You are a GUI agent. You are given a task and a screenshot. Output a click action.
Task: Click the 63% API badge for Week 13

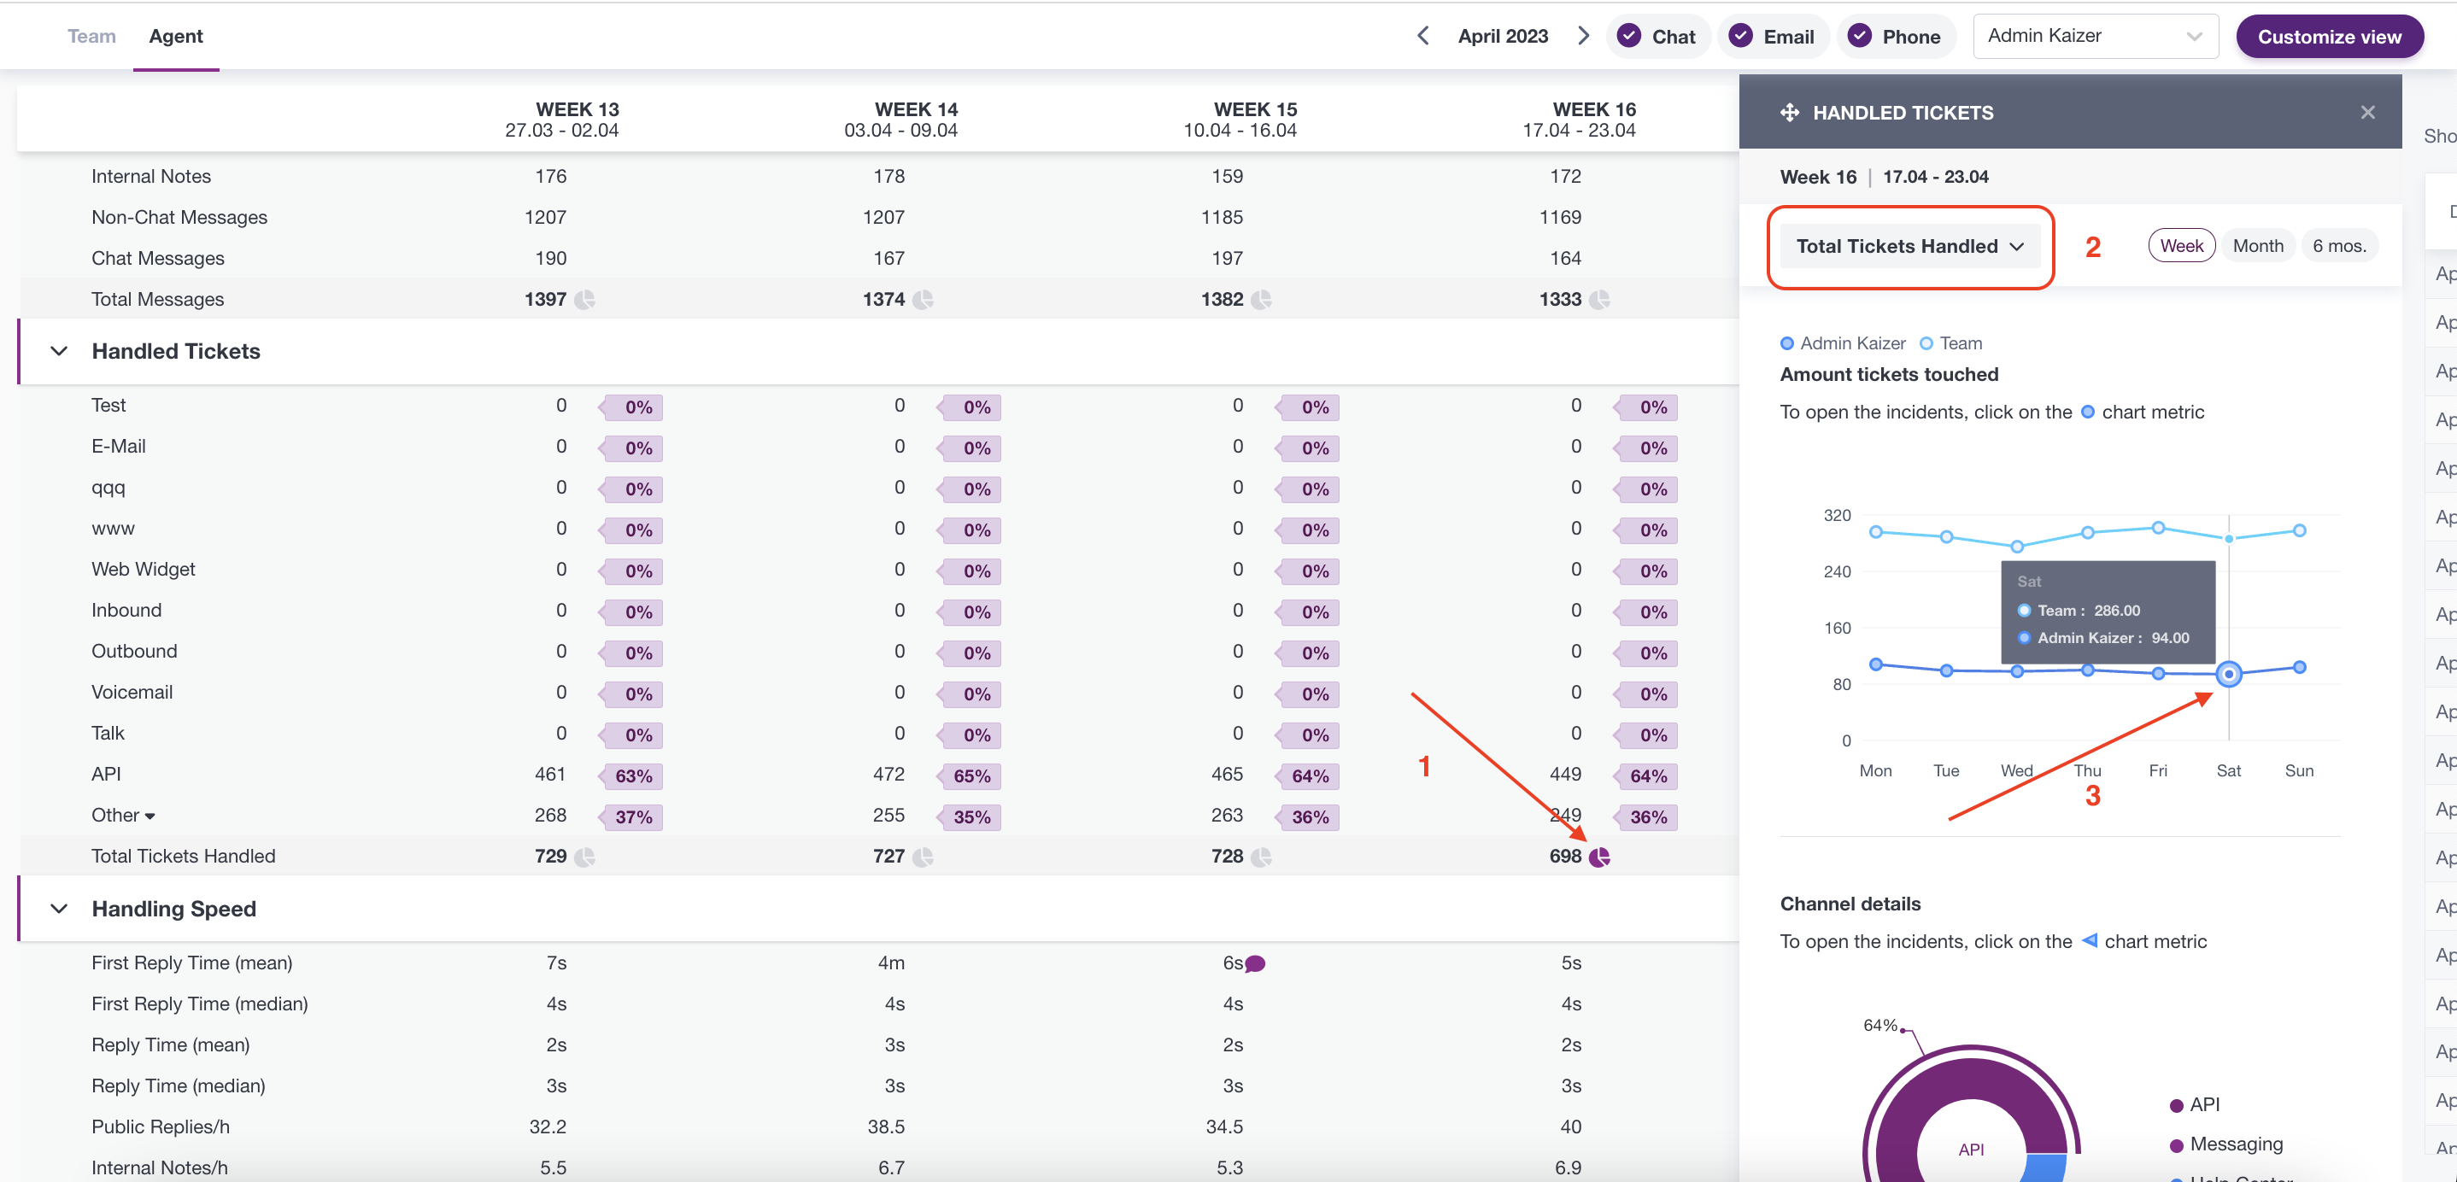click(631, 776)
